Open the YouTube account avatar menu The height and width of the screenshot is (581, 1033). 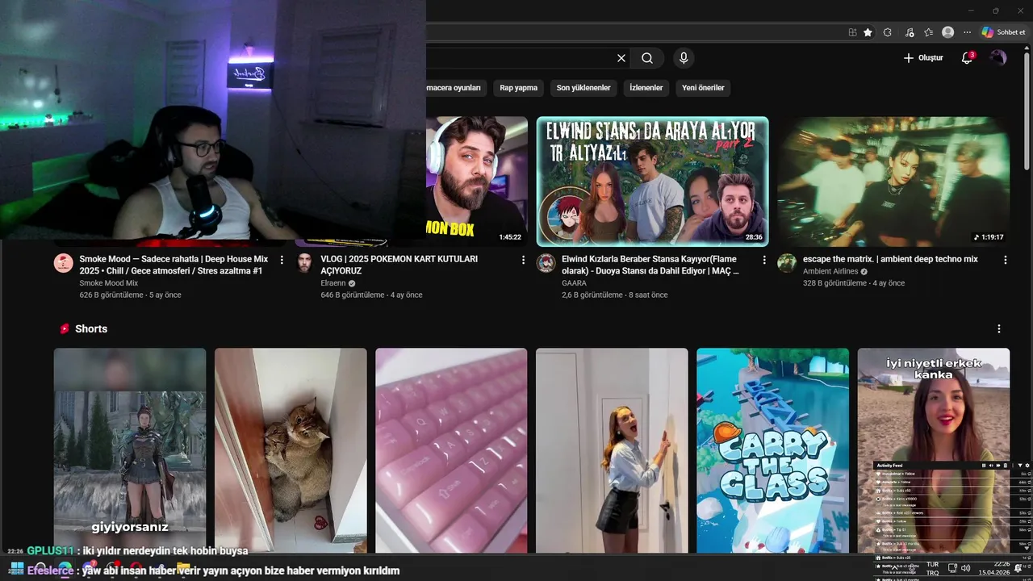998,58
